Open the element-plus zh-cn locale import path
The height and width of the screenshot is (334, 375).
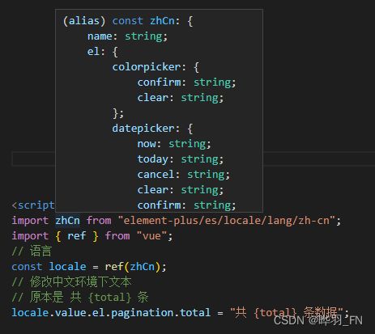tap(227, 221)
